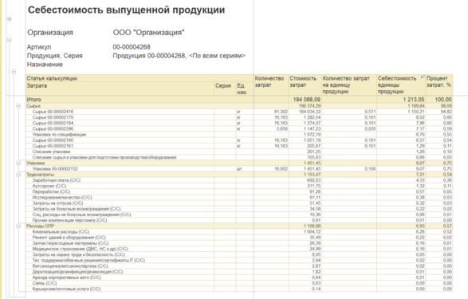Collapse the Сырье group
Screen dimensions: 468x299
tap(18, 106)
